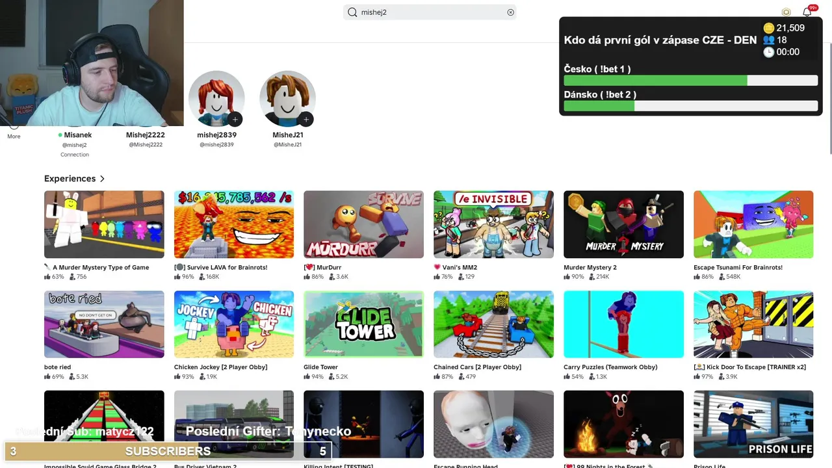Viewport: 832px width, 468px height.
Task: Click the 21,509 coins value in overlay
Action: pos(790,28)
